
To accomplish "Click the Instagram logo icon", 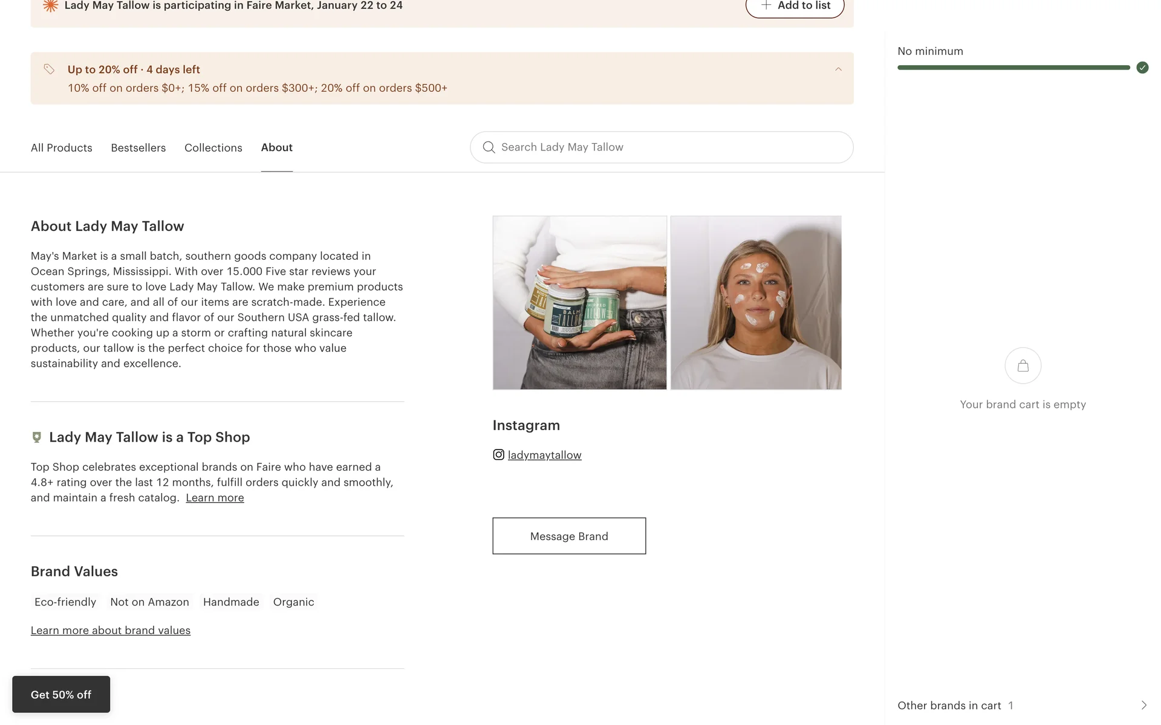I will pos(498,455).
